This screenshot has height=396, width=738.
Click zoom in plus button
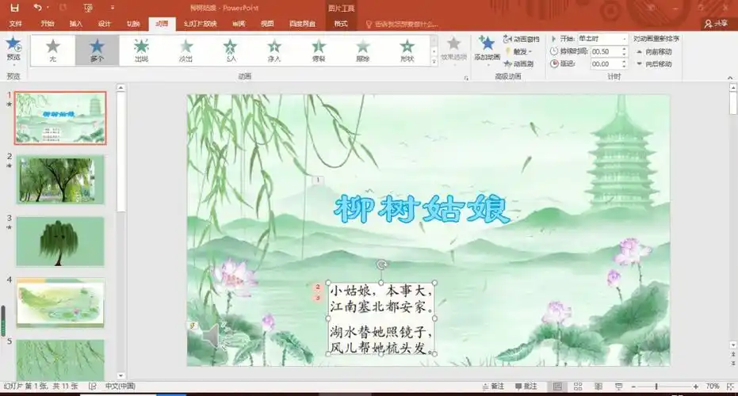[x=696, y=386]
